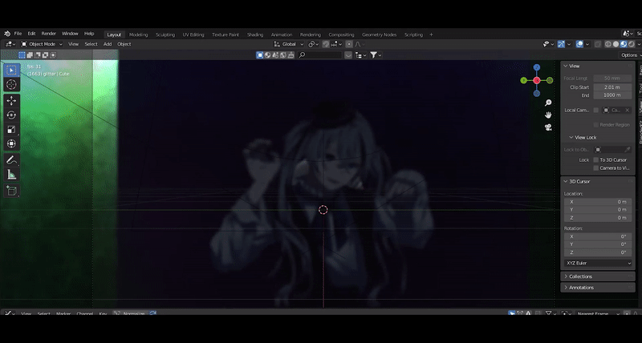Click the Options button in viewport header

pyautogui.click(x=628, y=55)
